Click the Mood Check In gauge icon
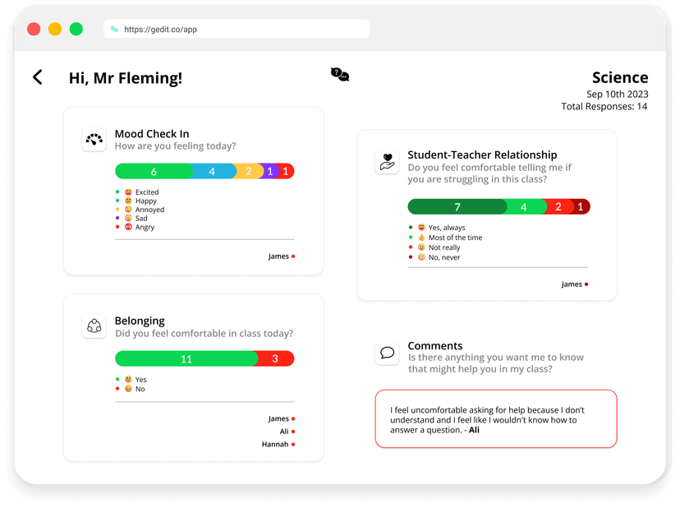The height and width of the screenshot is (508, 680). pyautogui.click(x=94, y=140)
